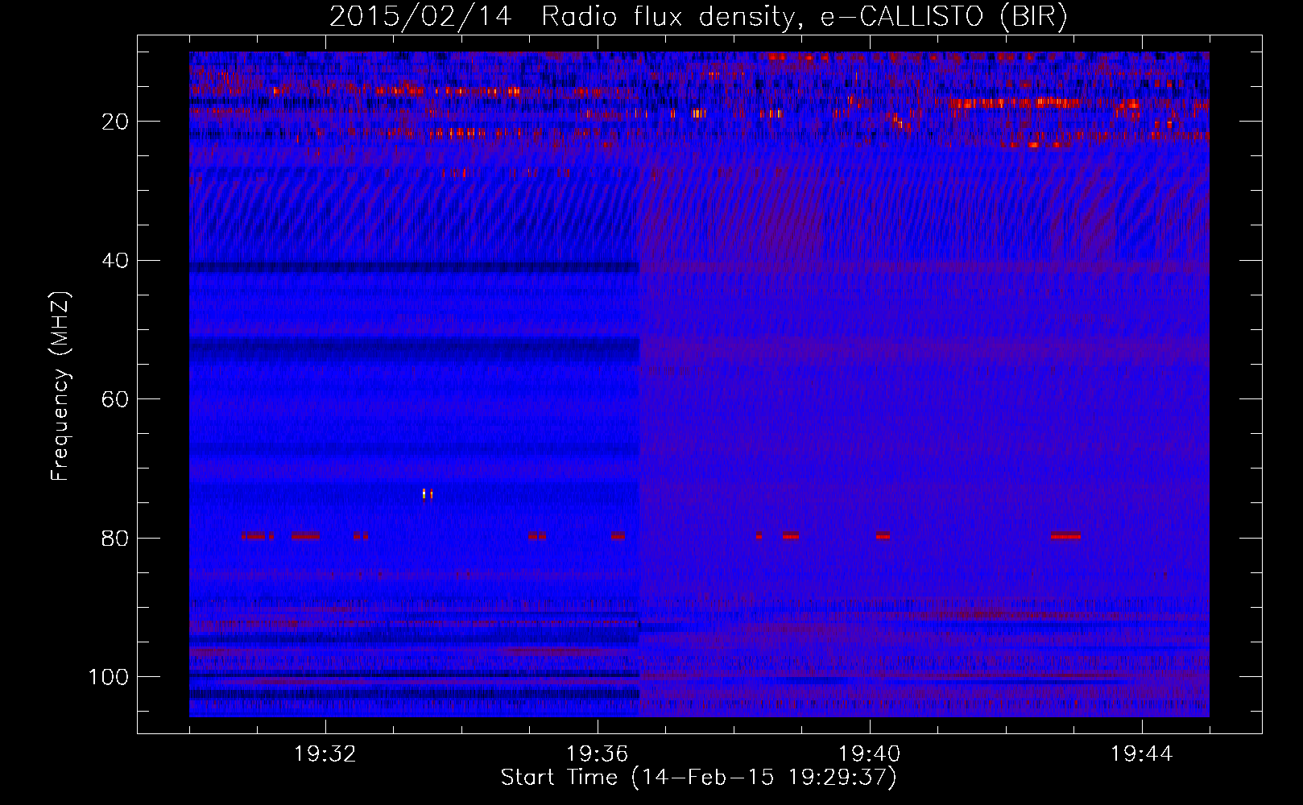
Task: Click the 'Start Time (14-Feb-15 19:29:37)' x-axis label
Action: click(x=698, y=778)
